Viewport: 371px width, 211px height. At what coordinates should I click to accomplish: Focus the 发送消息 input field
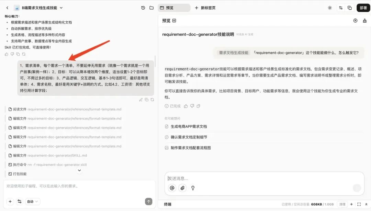tap(264, 178)
